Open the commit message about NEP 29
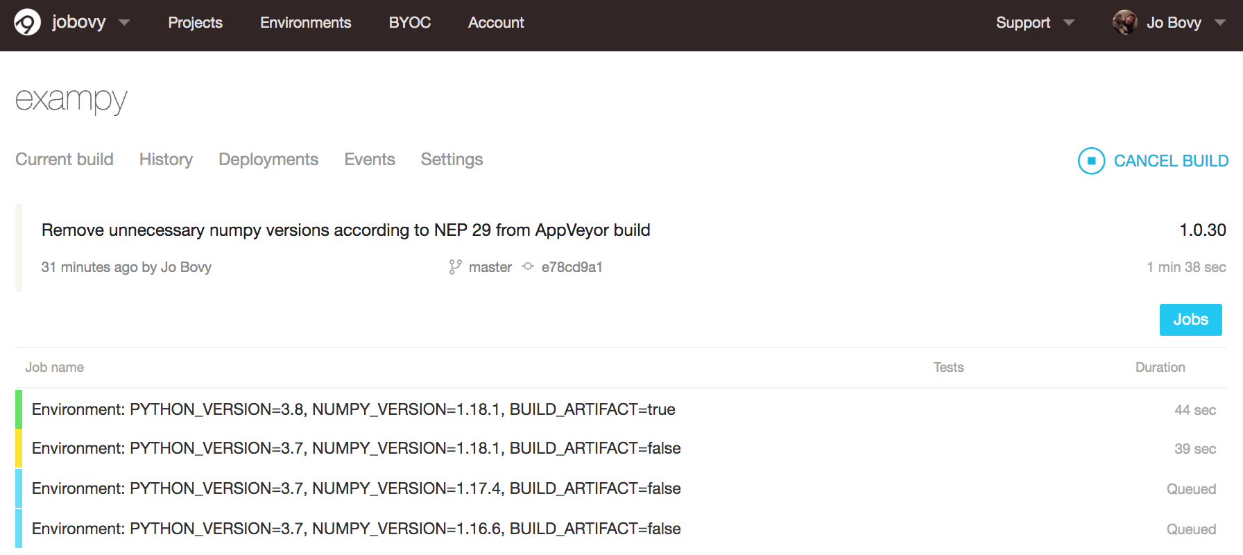 (346, 230)
